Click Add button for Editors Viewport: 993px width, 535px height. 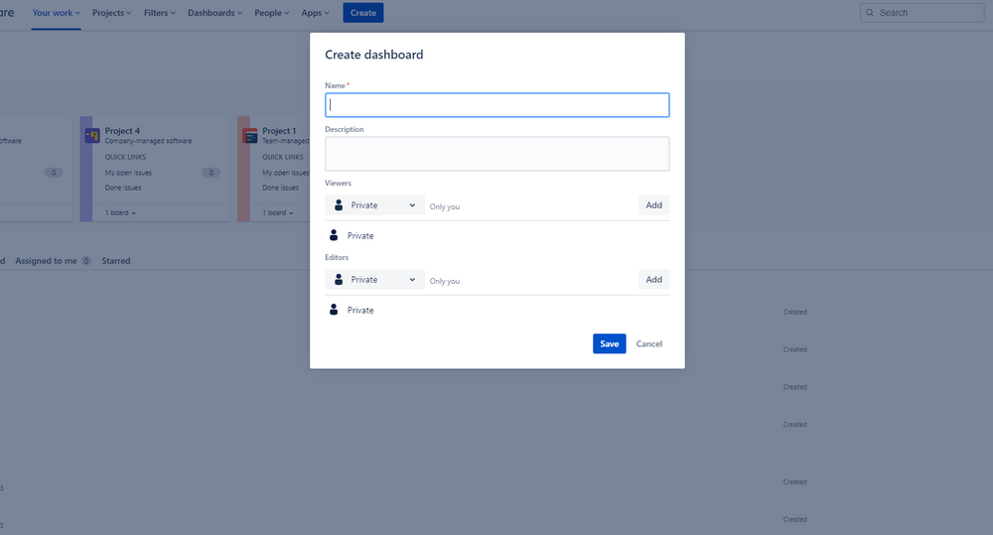click(x=653, y=279)
